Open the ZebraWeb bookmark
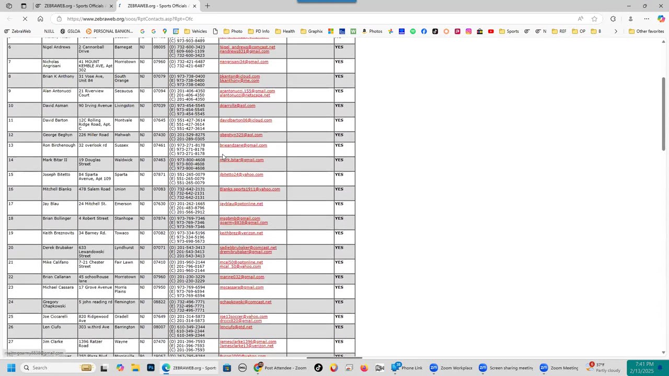Screen dimensions: 669x376 click(x=18, y=31)
